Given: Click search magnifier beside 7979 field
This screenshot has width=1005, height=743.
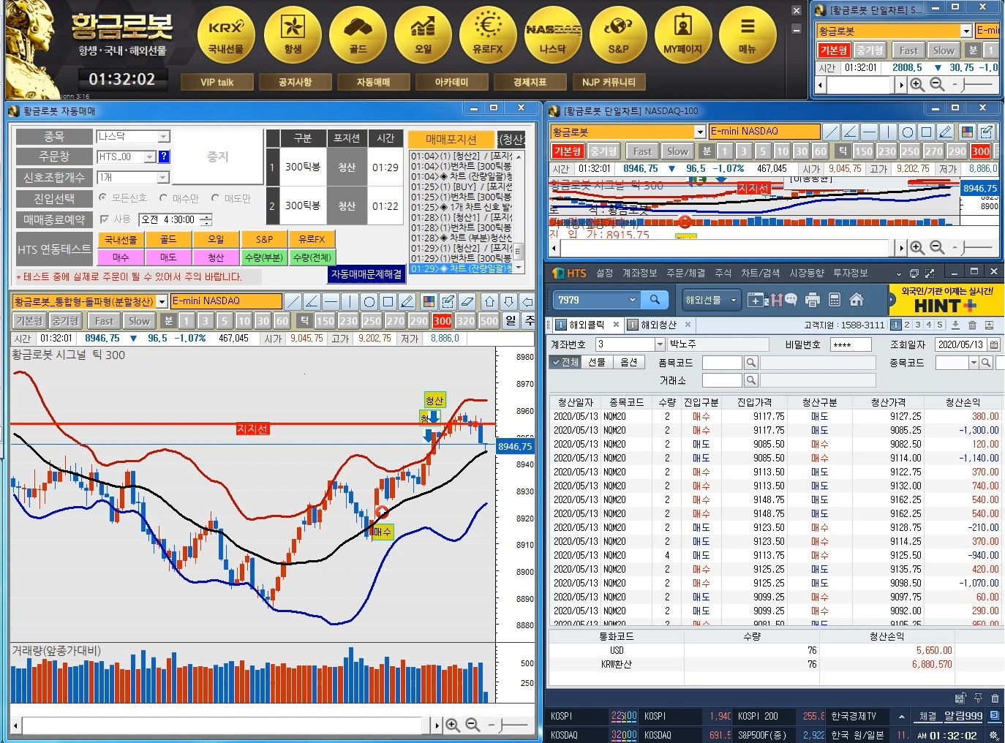Looking at the screenshot, I should 655,300.
